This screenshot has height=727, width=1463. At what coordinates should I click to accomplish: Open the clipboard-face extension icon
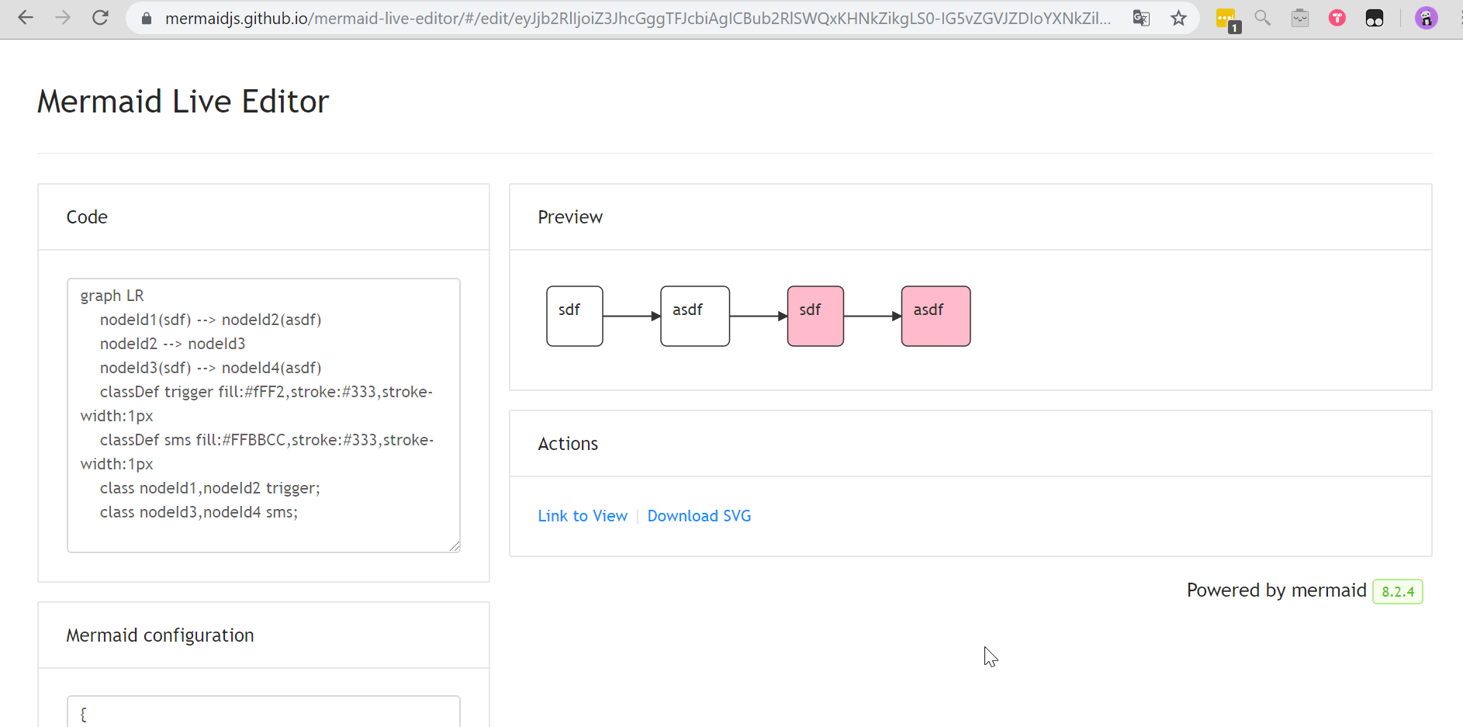click(1300, 17)
